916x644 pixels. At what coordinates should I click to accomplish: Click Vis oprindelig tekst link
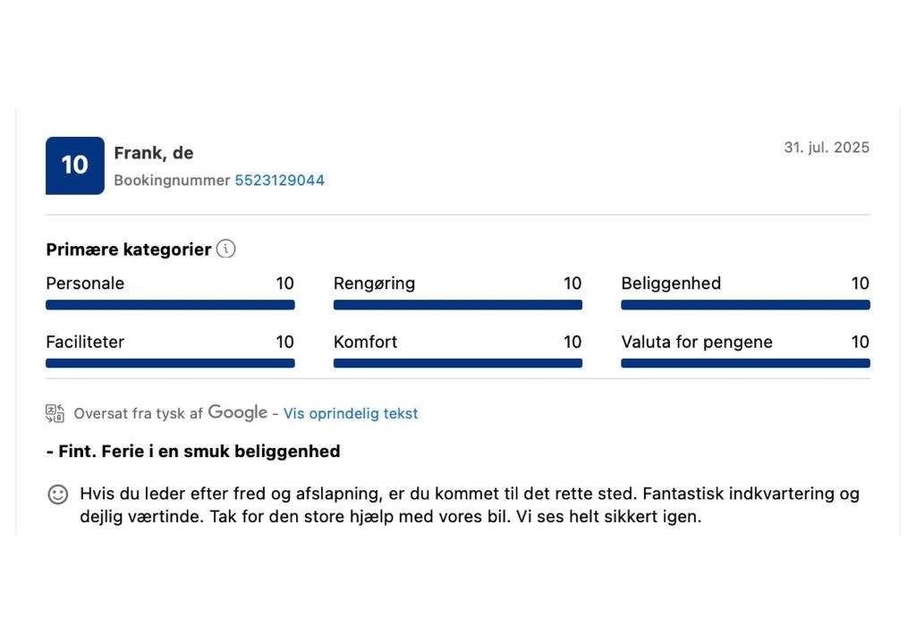[x=351, y=414]
